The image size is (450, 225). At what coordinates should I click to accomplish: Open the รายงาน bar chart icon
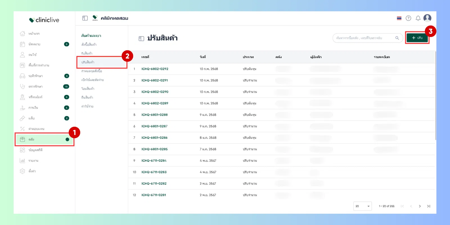point(22,161)
